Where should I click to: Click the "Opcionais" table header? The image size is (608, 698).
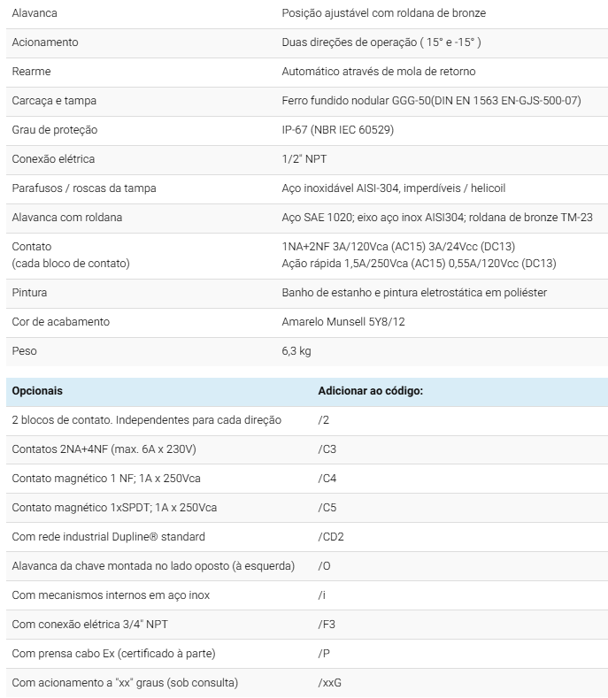37,390
